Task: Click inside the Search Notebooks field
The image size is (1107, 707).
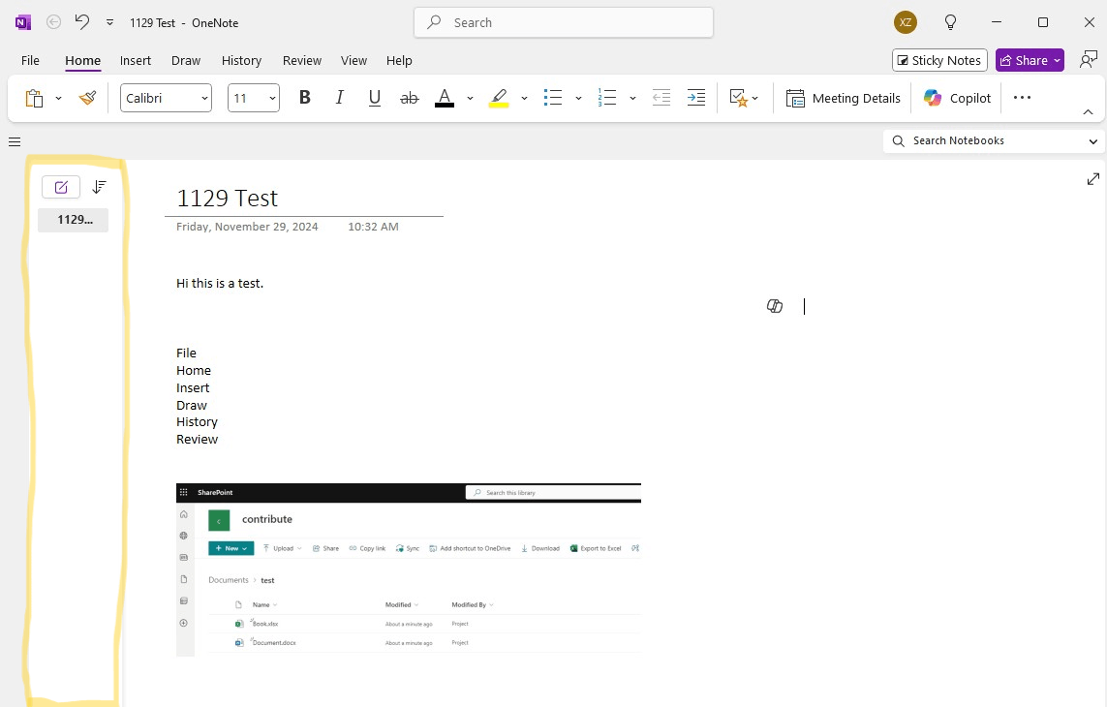Action: 978,140
